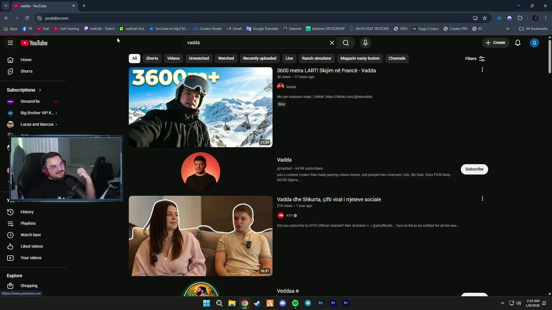Open more options for 3600 metra video
Image resolution: width=552 pixels, height=310 pixels.
(482, 70)
